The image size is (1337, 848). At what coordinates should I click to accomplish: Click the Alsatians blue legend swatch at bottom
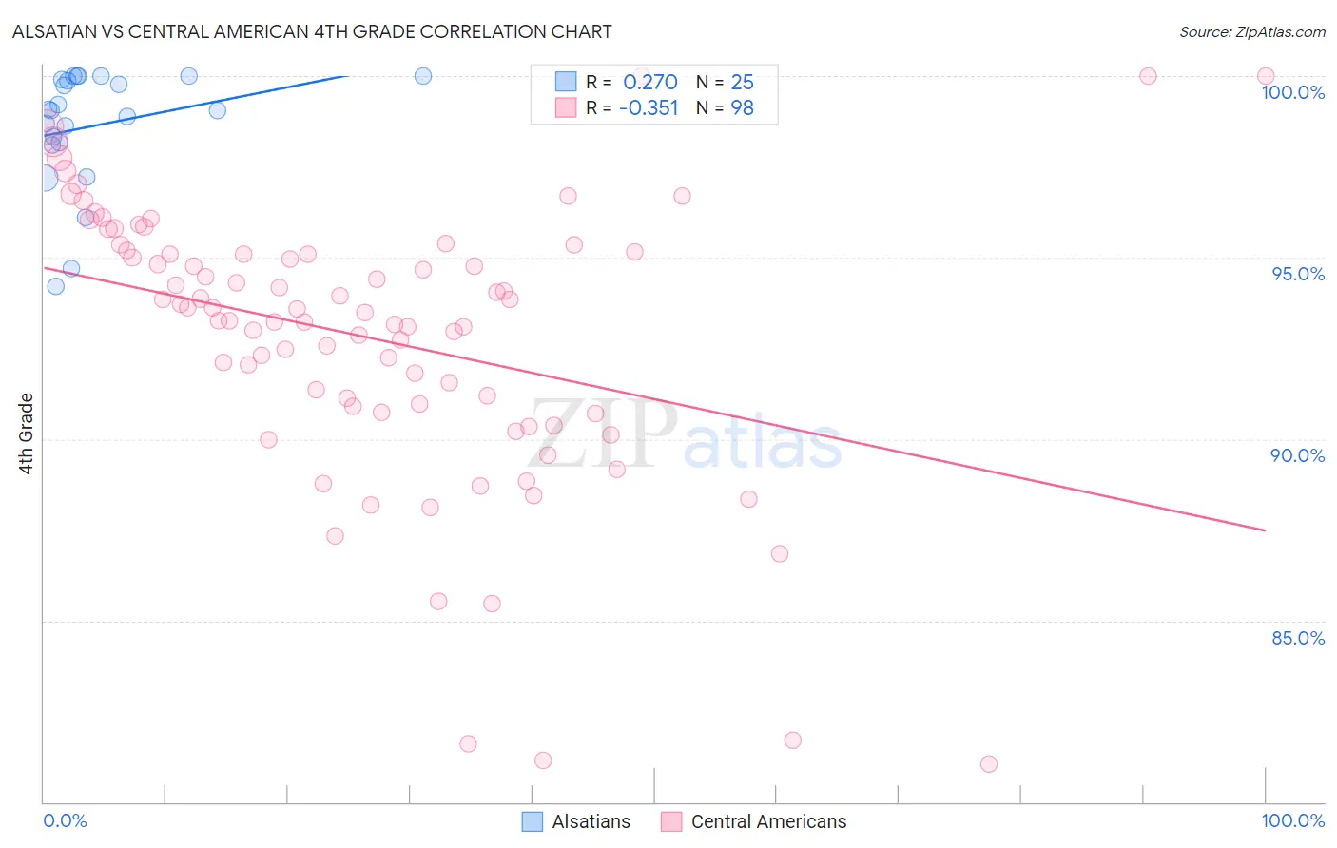click(x=533, y=821)
